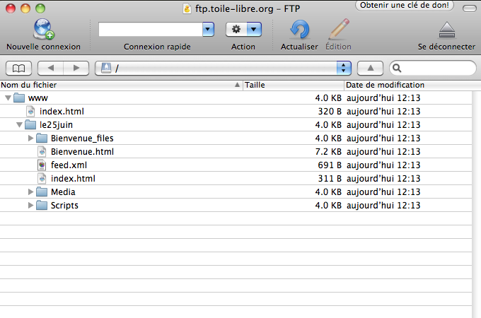Click the Actualiser refresh icon
The width and height of the screenshot is (481, 318).
click(300, 30)
